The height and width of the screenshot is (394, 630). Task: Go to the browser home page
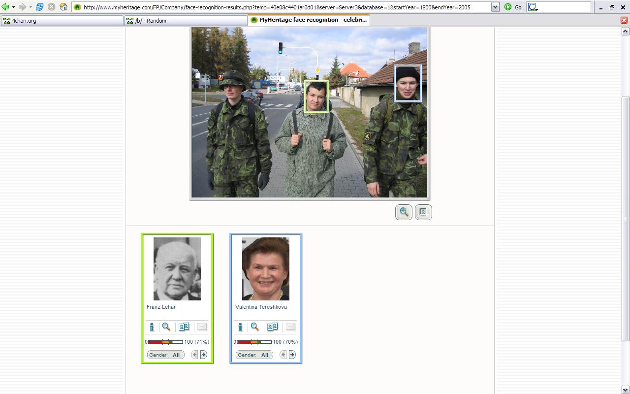(x=63, y=7)
